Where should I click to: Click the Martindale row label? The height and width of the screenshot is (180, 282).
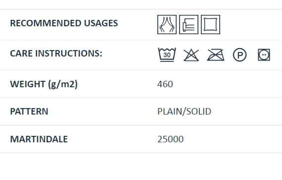pyautogui.click(x=39, y=139)
